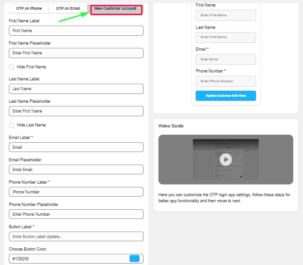Play the Video Guide video
Screen dimensions: 303x265
tap(226, 159)
